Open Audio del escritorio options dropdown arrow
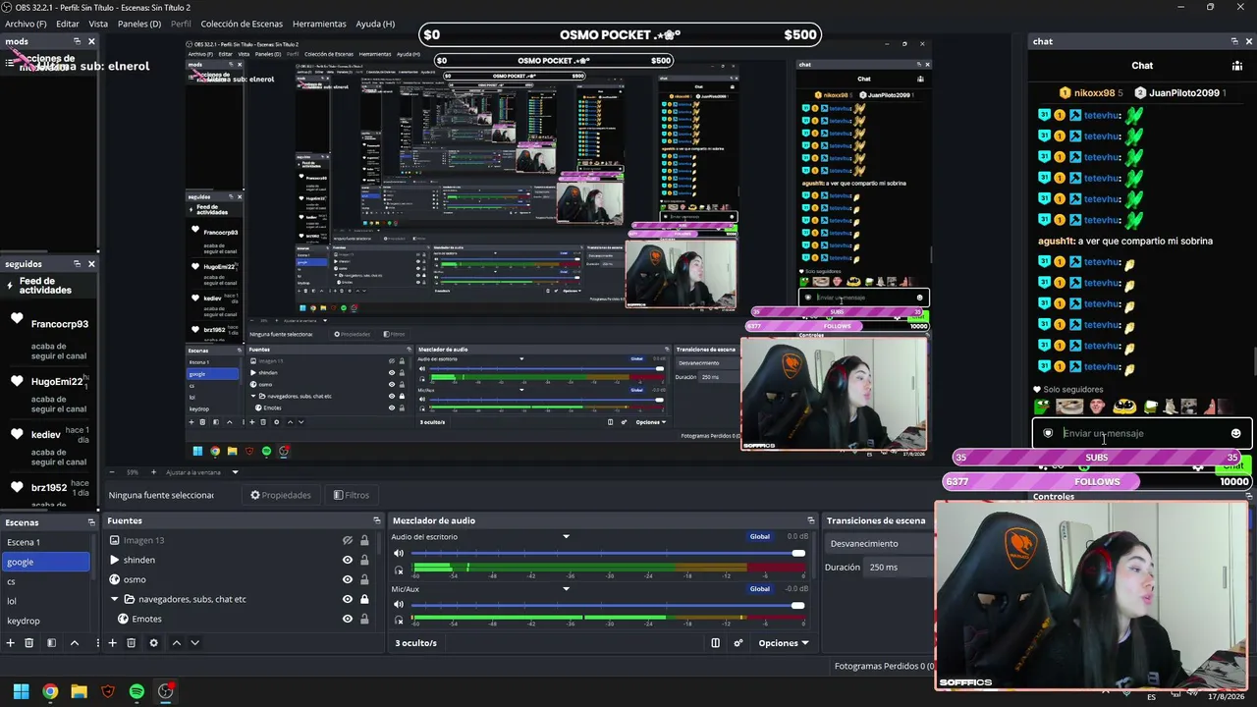 tap(566, 537)
